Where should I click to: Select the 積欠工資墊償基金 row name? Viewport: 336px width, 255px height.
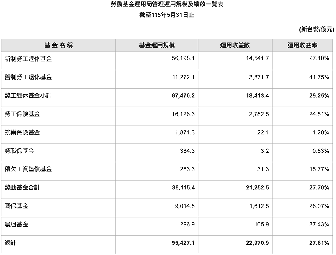(28, 169)
